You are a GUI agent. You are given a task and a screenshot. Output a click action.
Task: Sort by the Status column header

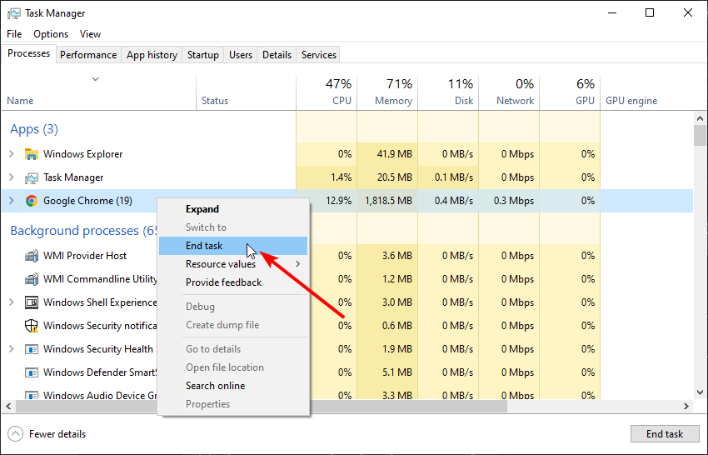pyautogui.click(x=246, y=93)
